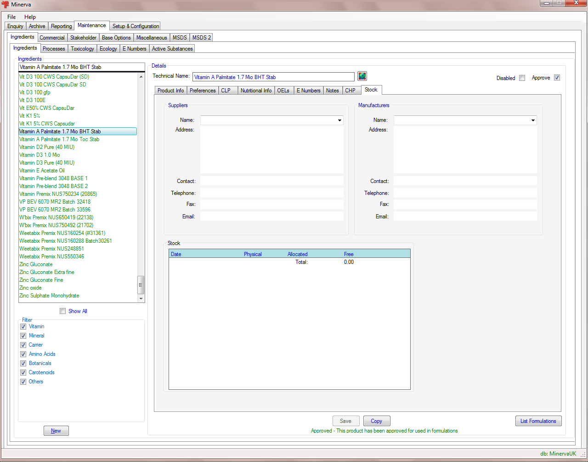Image resolution: width=588 pixels, height=462 pixels.
Task: Select Zinc Sulphate Monohydrate ingredient
Action: pyautogui.click(x=49, y=296)
